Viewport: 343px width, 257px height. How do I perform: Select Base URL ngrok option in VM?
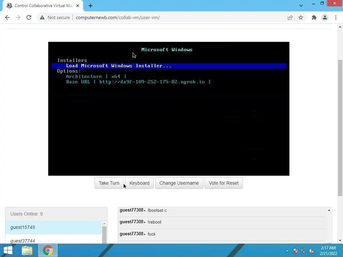pyautogui.click(x=138, y=82)
